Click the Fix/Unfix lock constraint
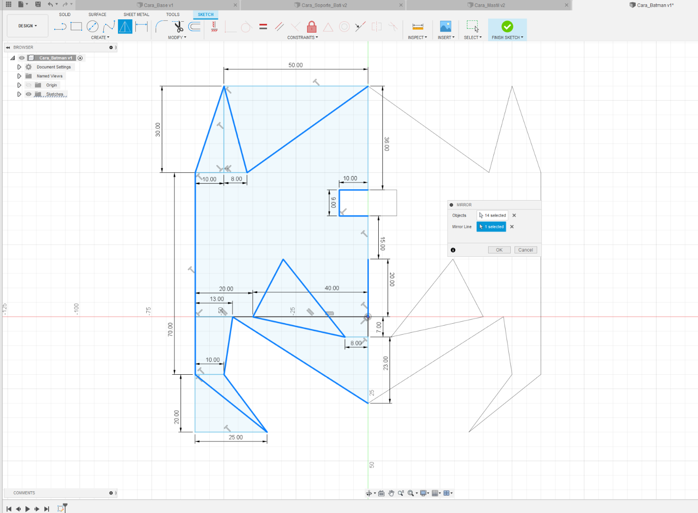Screen dimensions: 698x513 pos(311,26)
